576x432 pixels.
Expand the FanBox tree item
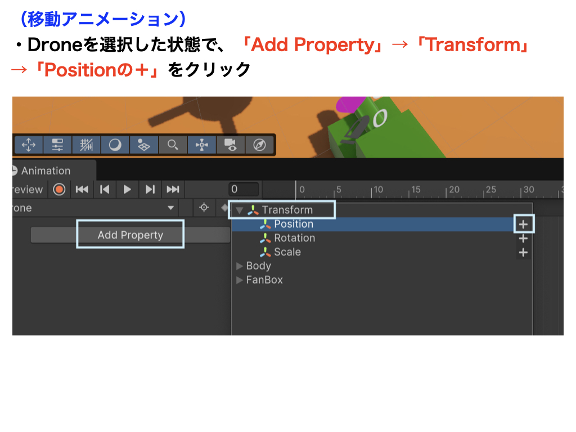pyautogui.click(x=240, y=280)
